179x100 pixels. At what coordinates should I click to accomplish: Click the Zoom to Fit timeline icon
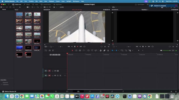[122, 51]
